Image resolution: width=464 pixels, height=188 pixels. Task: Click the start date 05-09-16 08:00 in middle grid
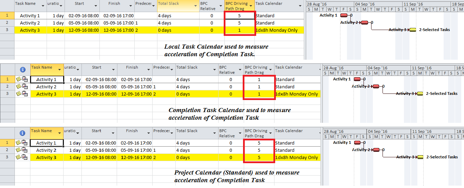point(101,87)
